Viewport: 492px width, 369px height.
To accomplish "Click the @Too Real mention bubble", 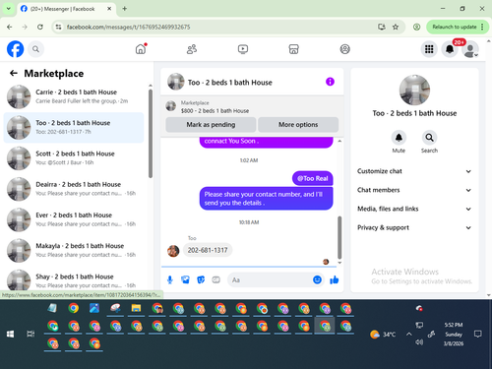I will point(313,178).
